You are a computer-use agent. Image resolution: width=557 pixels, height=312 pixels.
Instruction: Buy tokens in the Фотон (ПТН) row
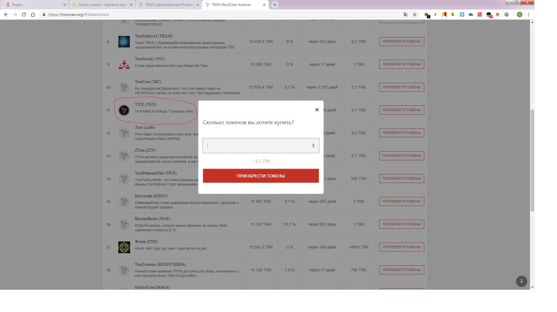pos(402,247)
